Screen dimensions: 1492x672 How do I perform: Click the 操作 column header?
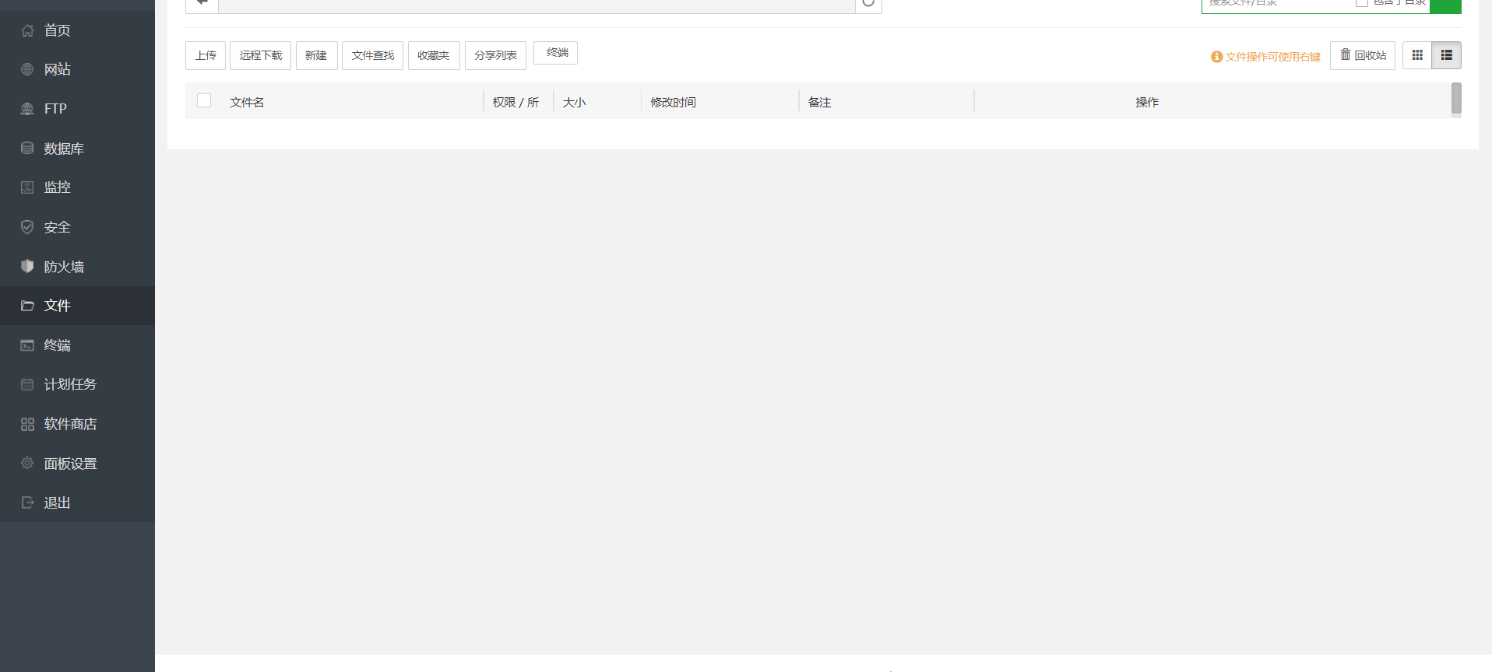tap(1147, 102)
